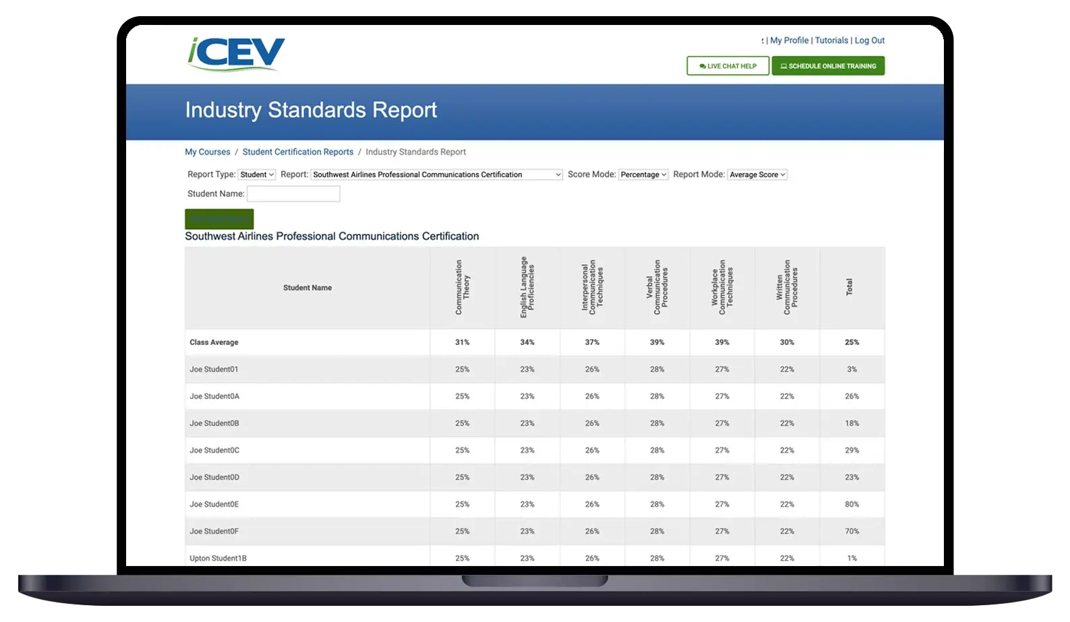
Task: Select the Joe Student0B row name
Action: tap(214, 423)
